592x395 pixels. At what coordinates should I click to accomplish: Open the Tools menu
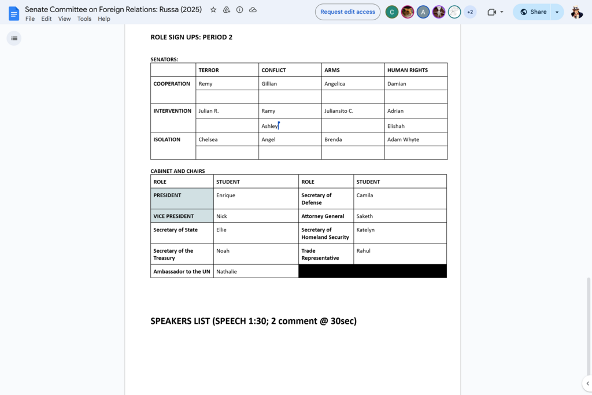click(x=84, y=19)
